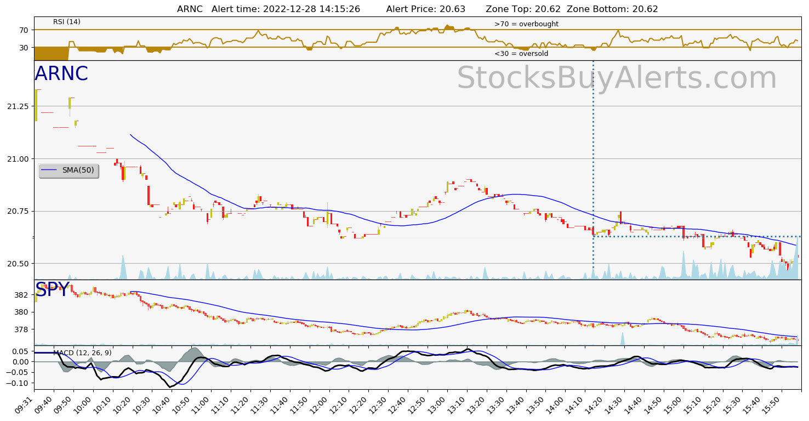Click the horizontal dotted zone price line
Image resolution: width=809 pixels, height=421 pixels.
[697, 236]
